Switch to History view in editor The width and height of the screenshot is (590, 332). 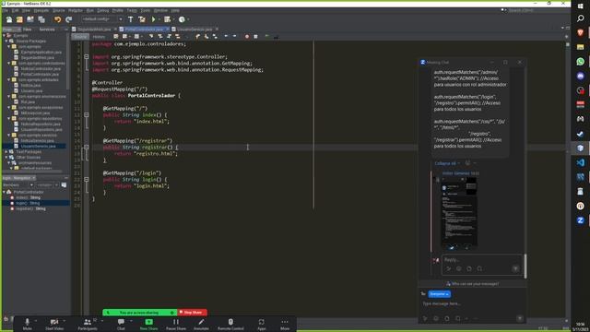click(x=99, y=37)
